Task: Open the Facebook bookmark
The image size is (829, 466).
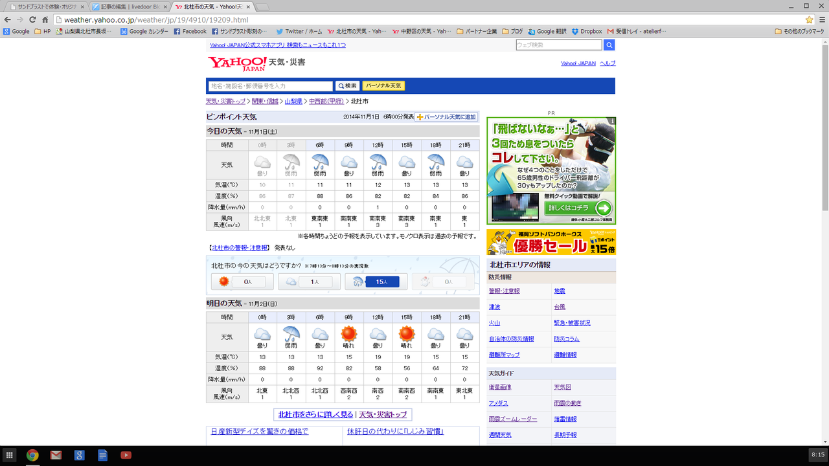Action: [x=190, y=31]
